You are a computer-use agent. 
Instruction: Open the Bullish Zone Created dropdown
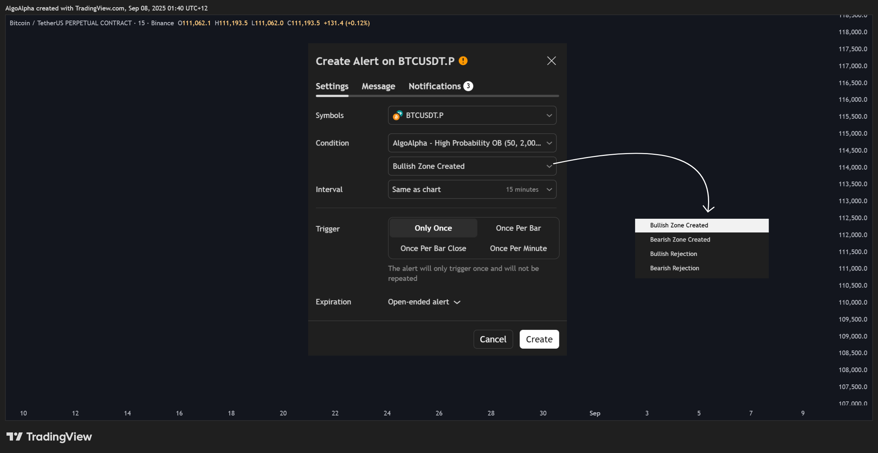[472, 166]
